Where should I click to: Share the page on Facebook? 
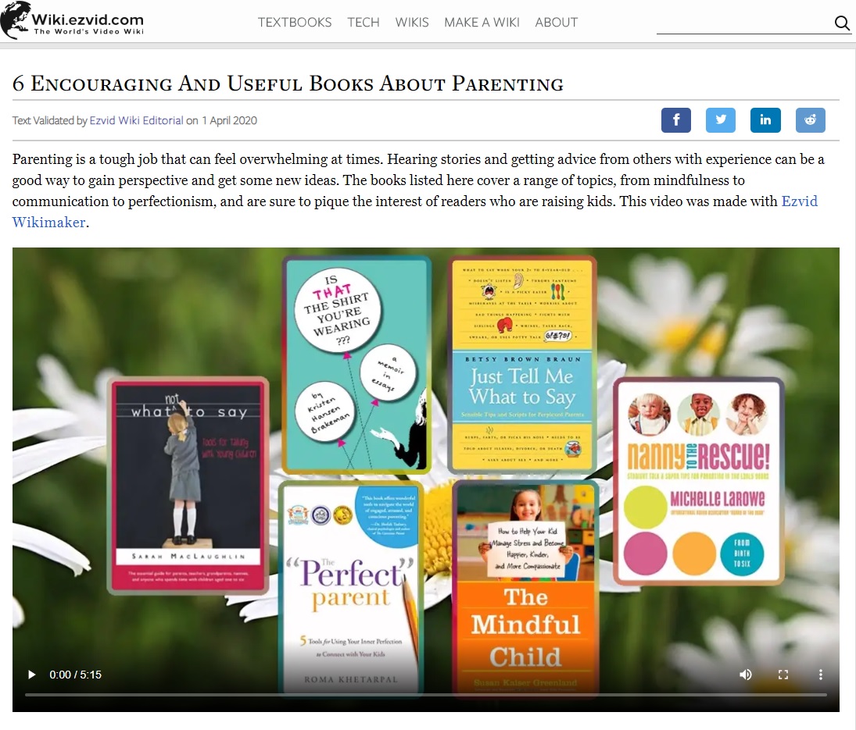[676, 120]
